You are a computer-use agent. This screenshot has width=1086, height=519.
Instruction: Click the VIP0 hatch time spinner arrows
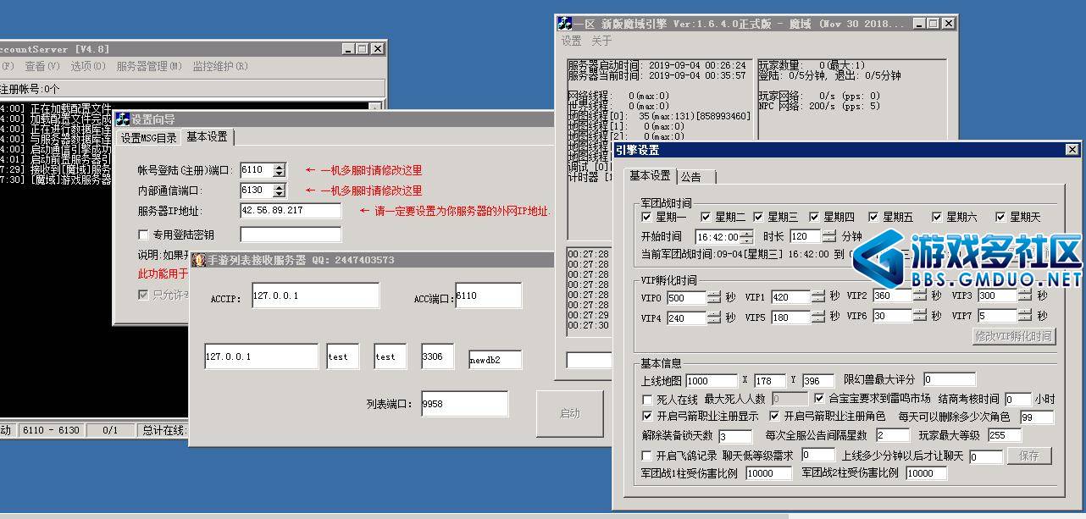tap(714, 296)
